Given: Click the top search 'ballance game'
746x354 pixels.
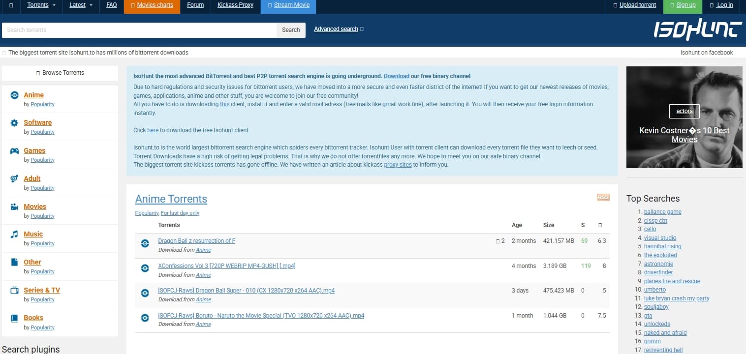Looking at the screenshot, I should 663,212.
